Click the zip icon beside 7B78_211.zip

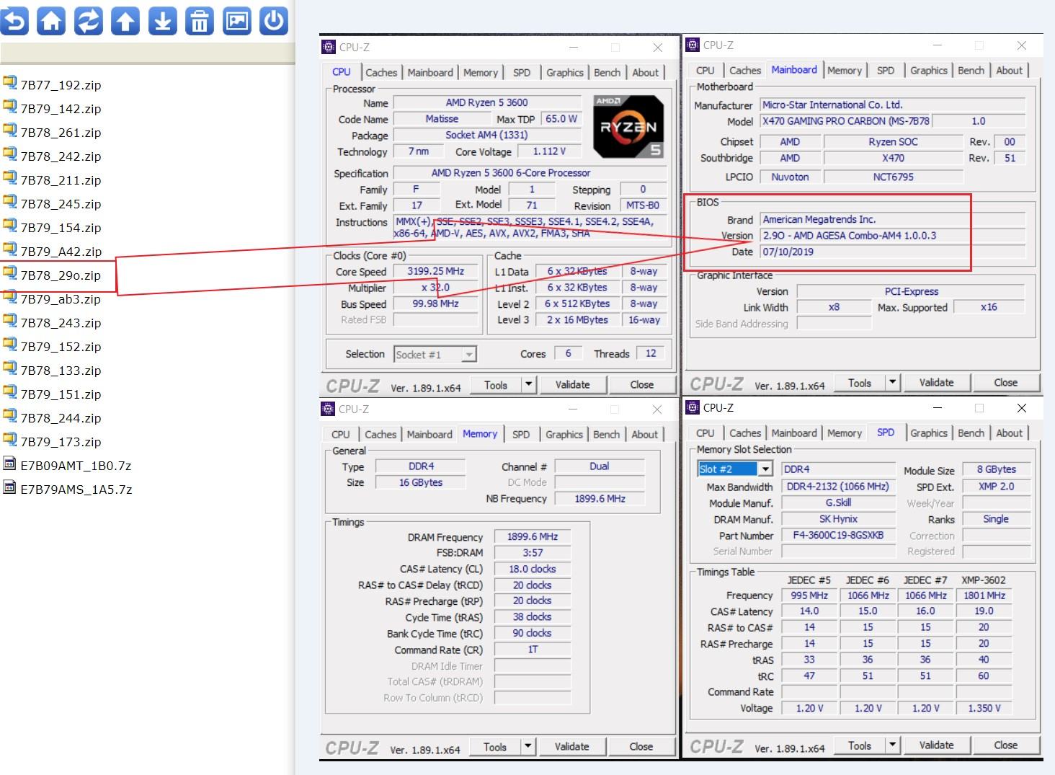(9, 179)
